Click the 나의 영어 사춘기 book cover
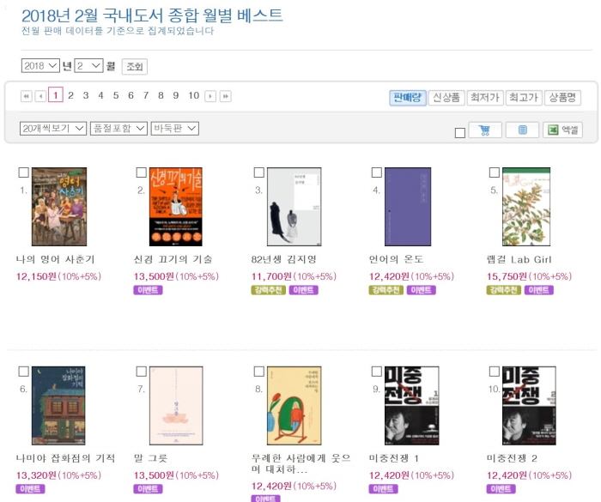601x502 pixels. click(x=59, y=207)
